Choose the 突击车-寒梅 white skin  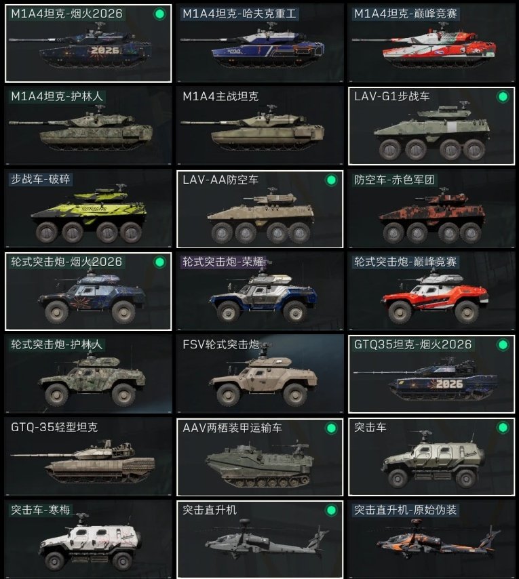(88, 540)
